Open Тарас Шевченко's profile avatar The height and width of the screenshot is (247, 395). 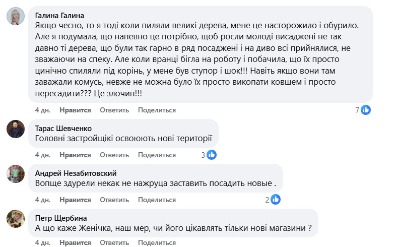(x=16, y=130)
